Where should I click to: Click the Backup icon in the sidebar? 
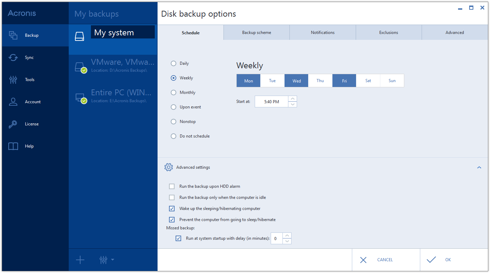[x=13, y=35]
